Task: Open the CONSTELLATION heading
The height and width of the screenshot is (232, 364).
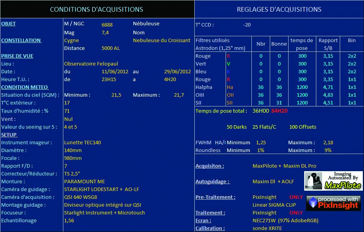Action: (21, 40)
